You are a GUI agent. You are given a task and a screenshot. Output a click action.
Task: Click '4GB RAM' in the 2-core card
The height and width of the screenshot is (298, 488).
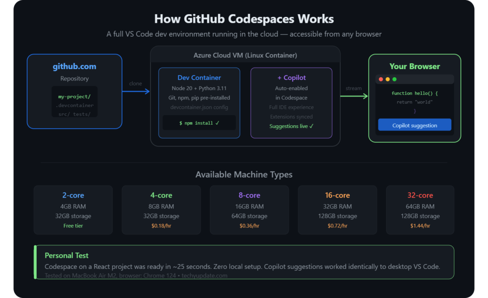73,206
